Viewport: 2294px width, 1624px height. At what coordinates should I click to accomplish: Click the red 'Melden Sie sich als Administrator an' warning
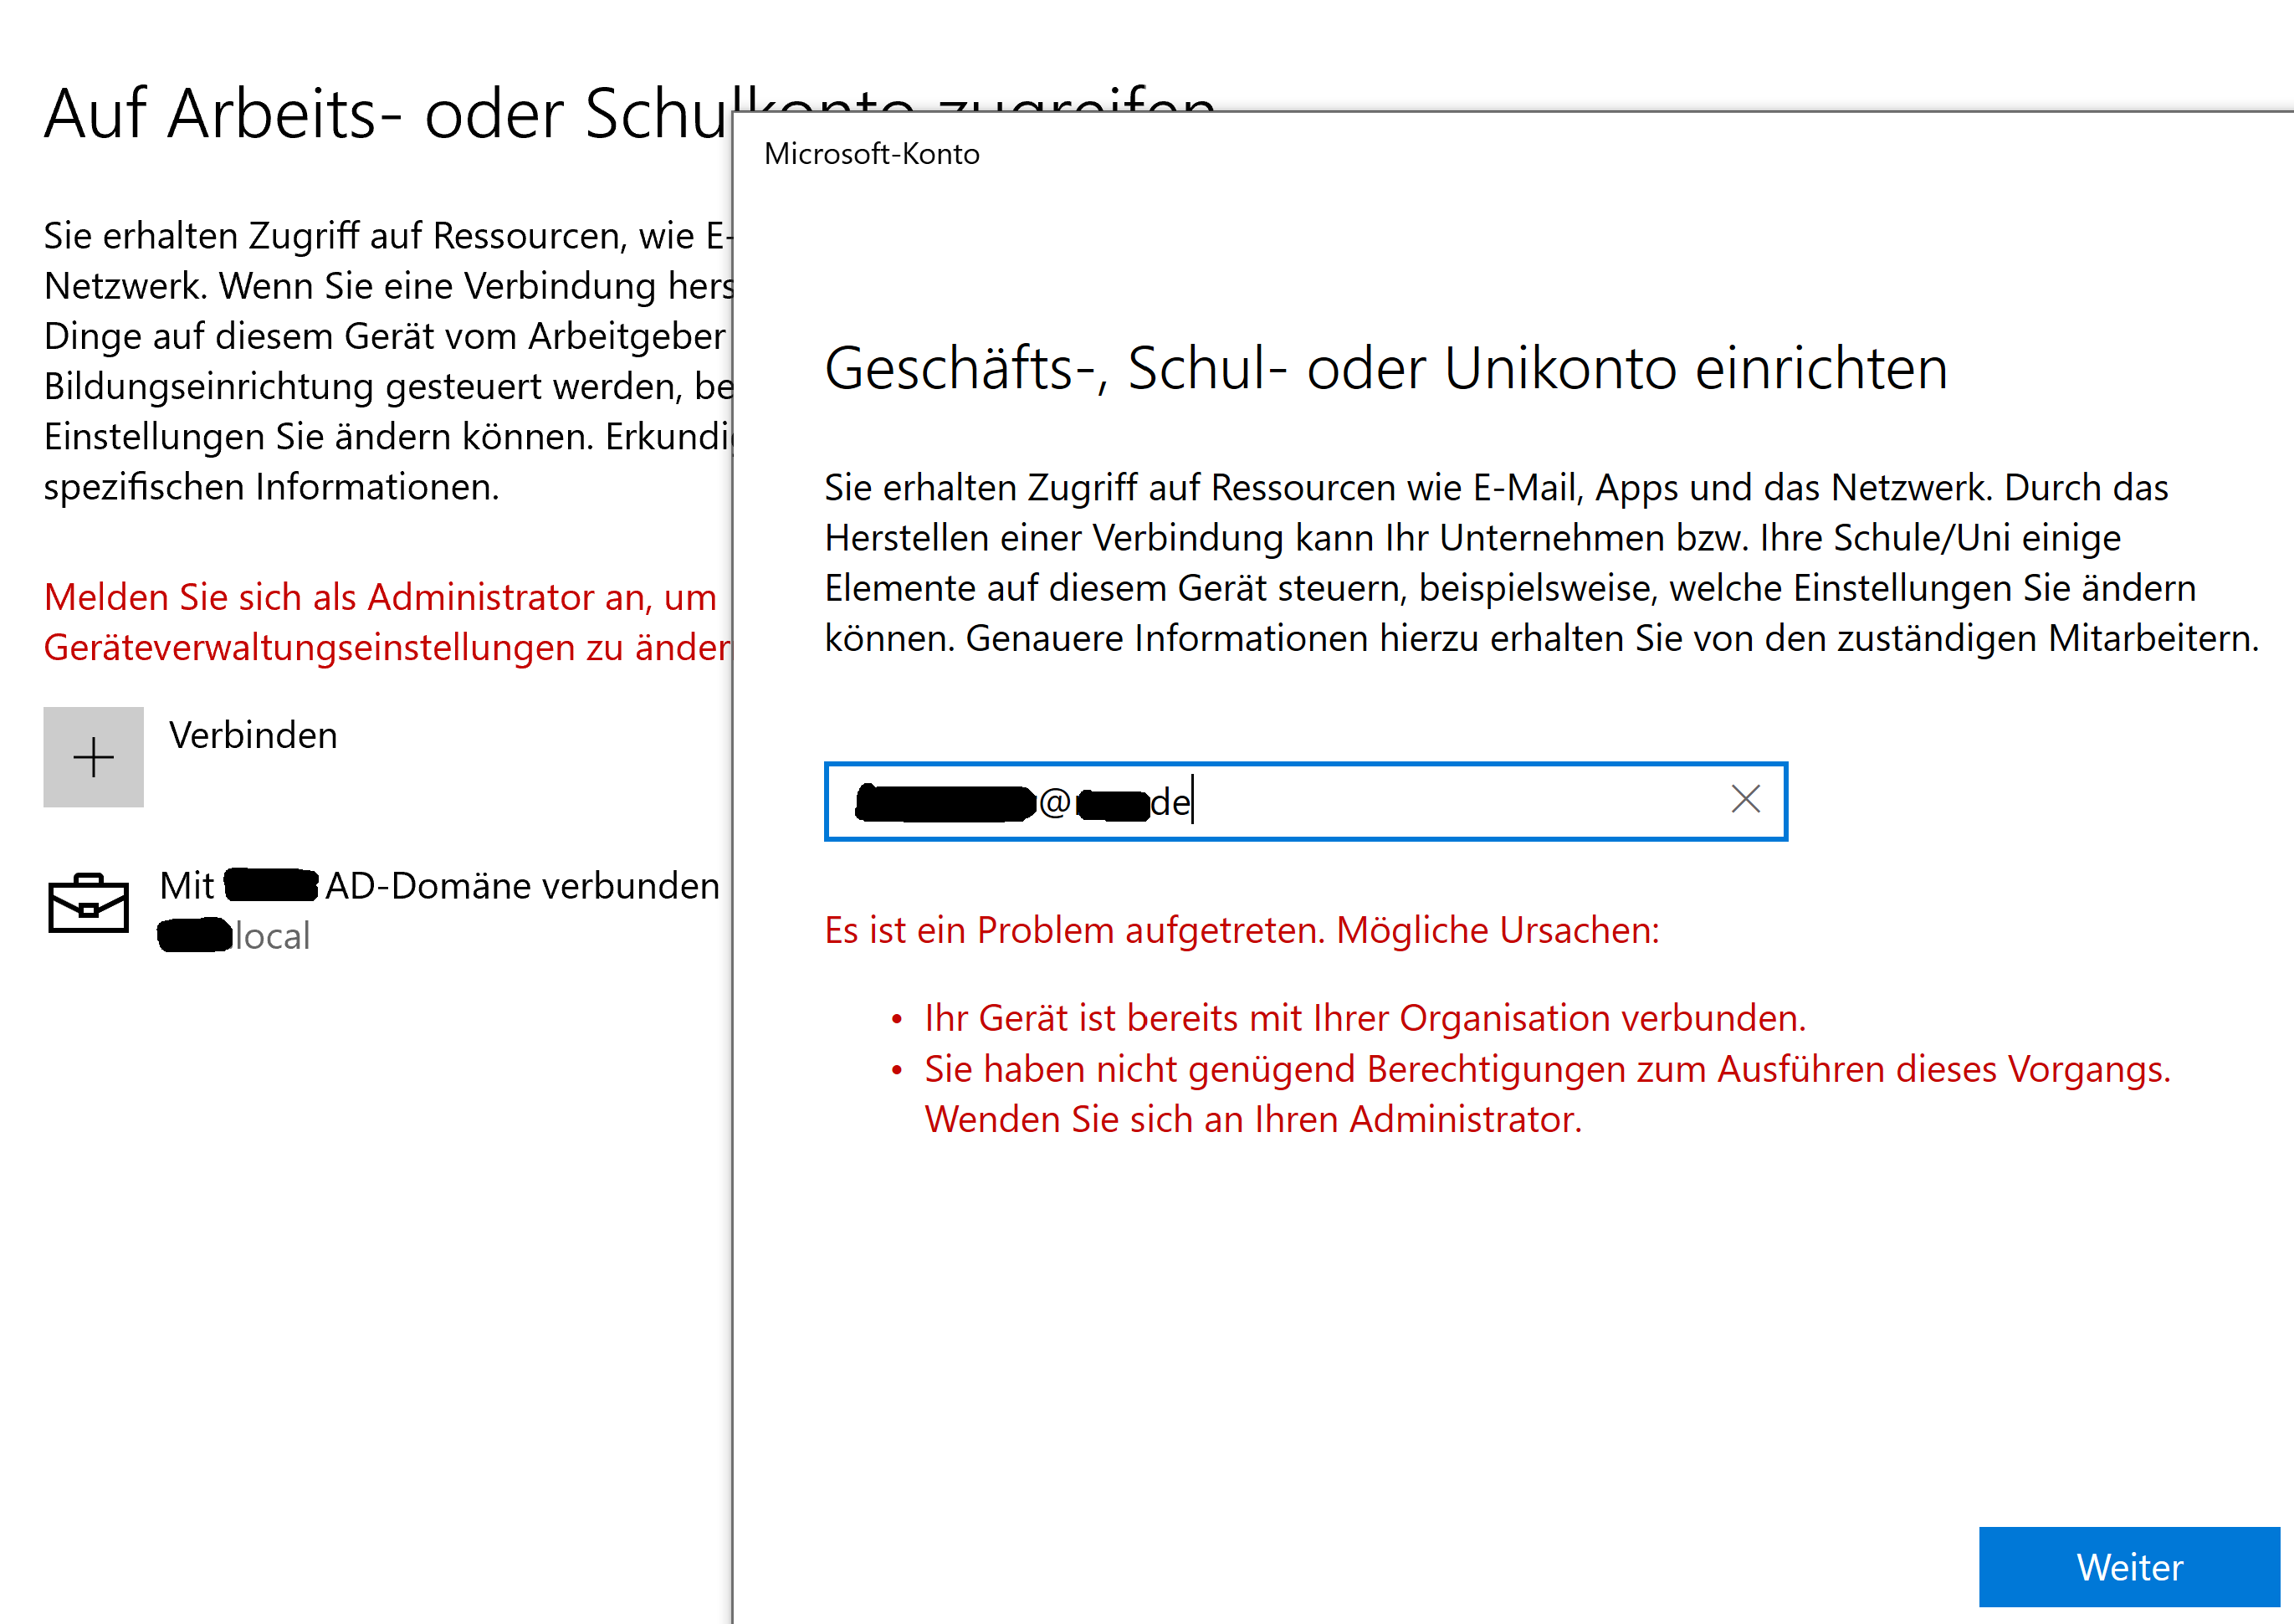pos(388,622)
